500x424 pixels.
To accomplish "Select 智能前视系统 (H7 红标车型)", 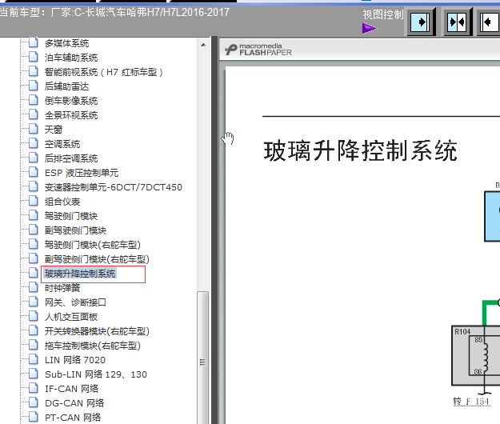I will 104,72.
